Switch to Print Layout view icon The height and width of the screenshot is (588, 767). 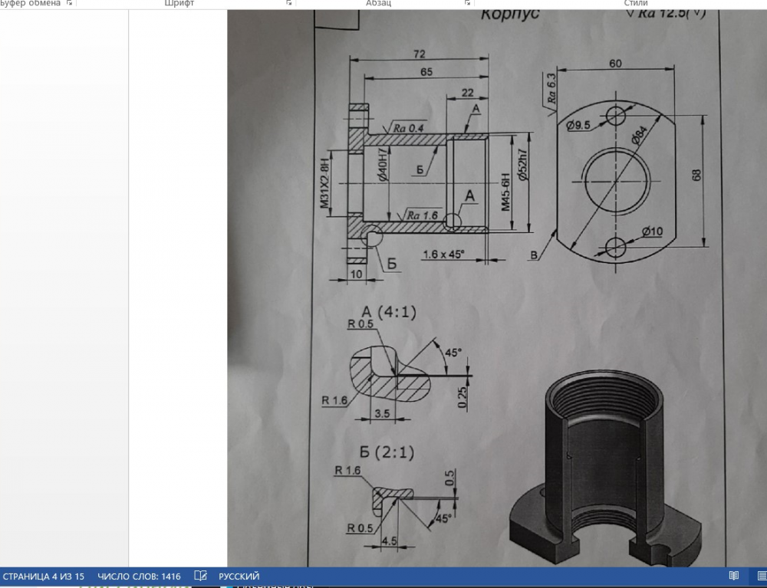tap(761, 576)
